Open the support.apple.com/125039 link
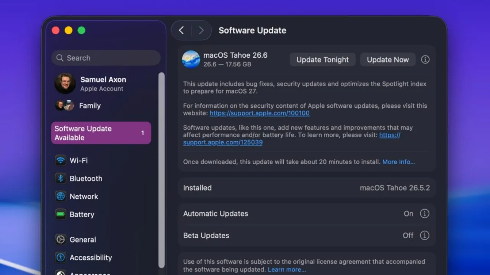The image size is (490, 275). click(223, 142)
